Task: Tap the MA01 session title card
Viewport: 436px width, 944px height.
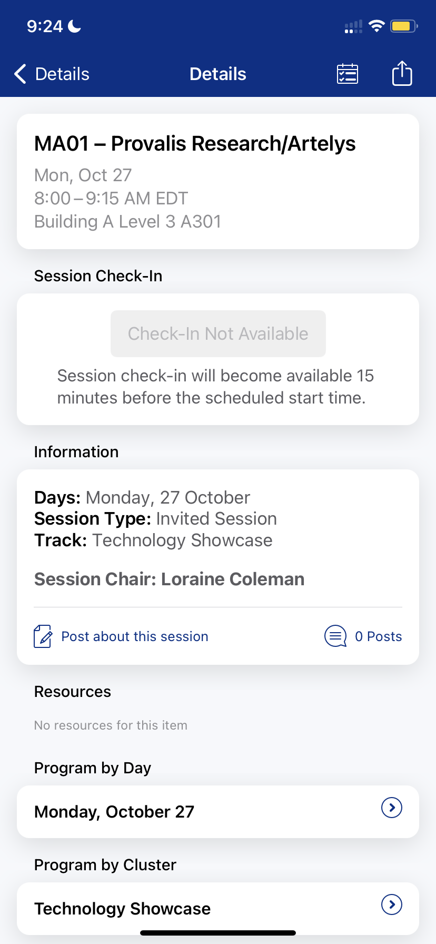Action: click(218, 181)
